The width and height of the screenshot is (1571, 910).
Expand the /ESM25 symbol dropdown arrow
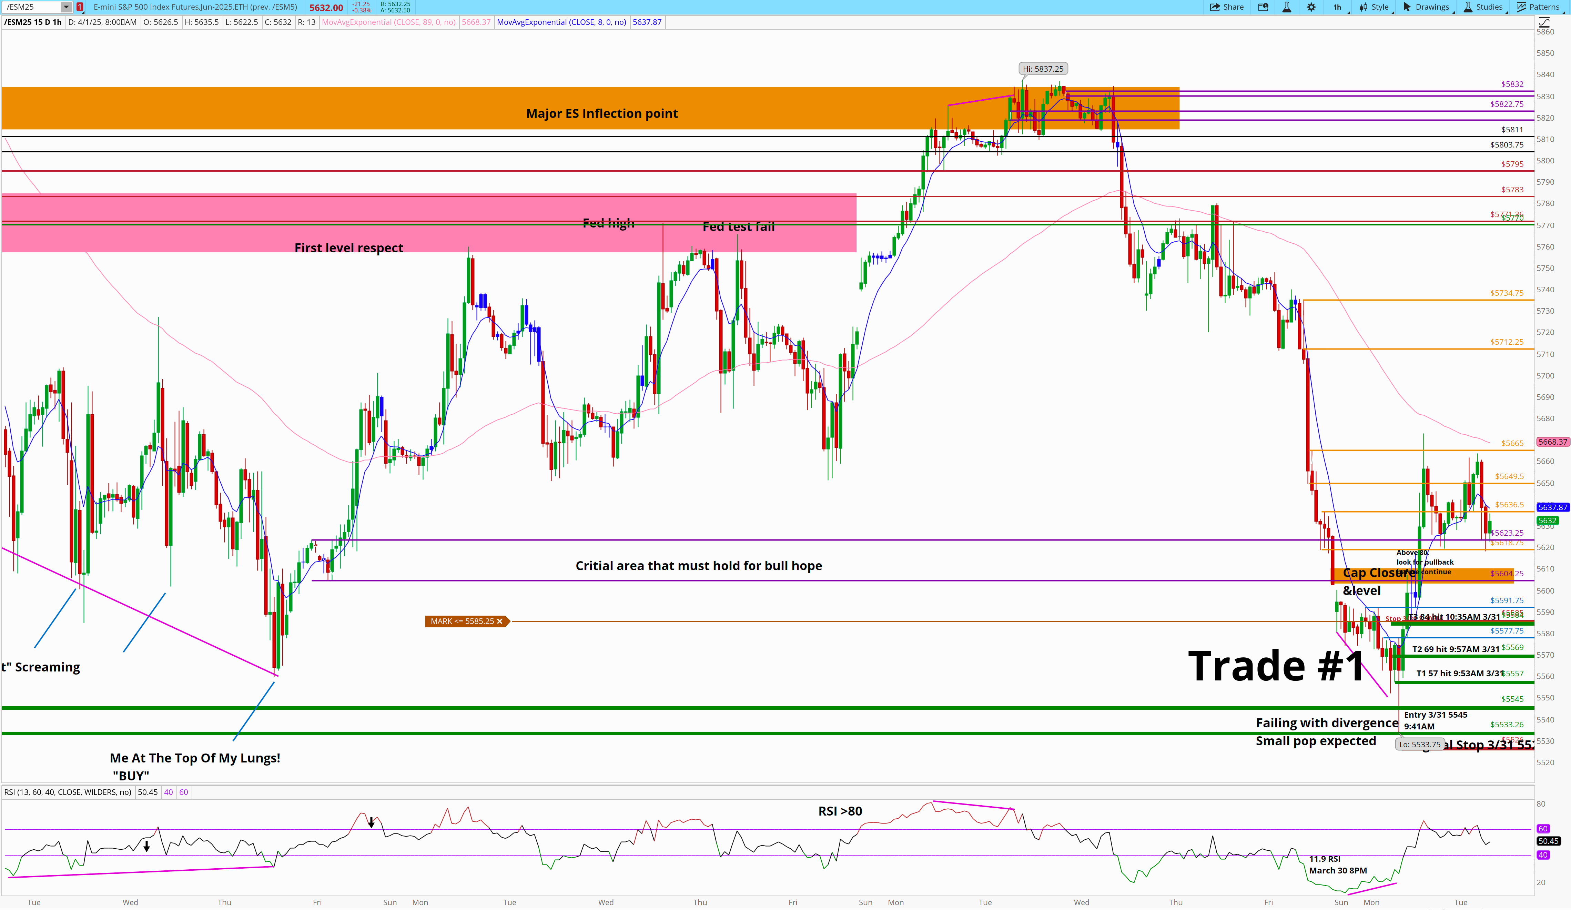[x=66, y=7]
